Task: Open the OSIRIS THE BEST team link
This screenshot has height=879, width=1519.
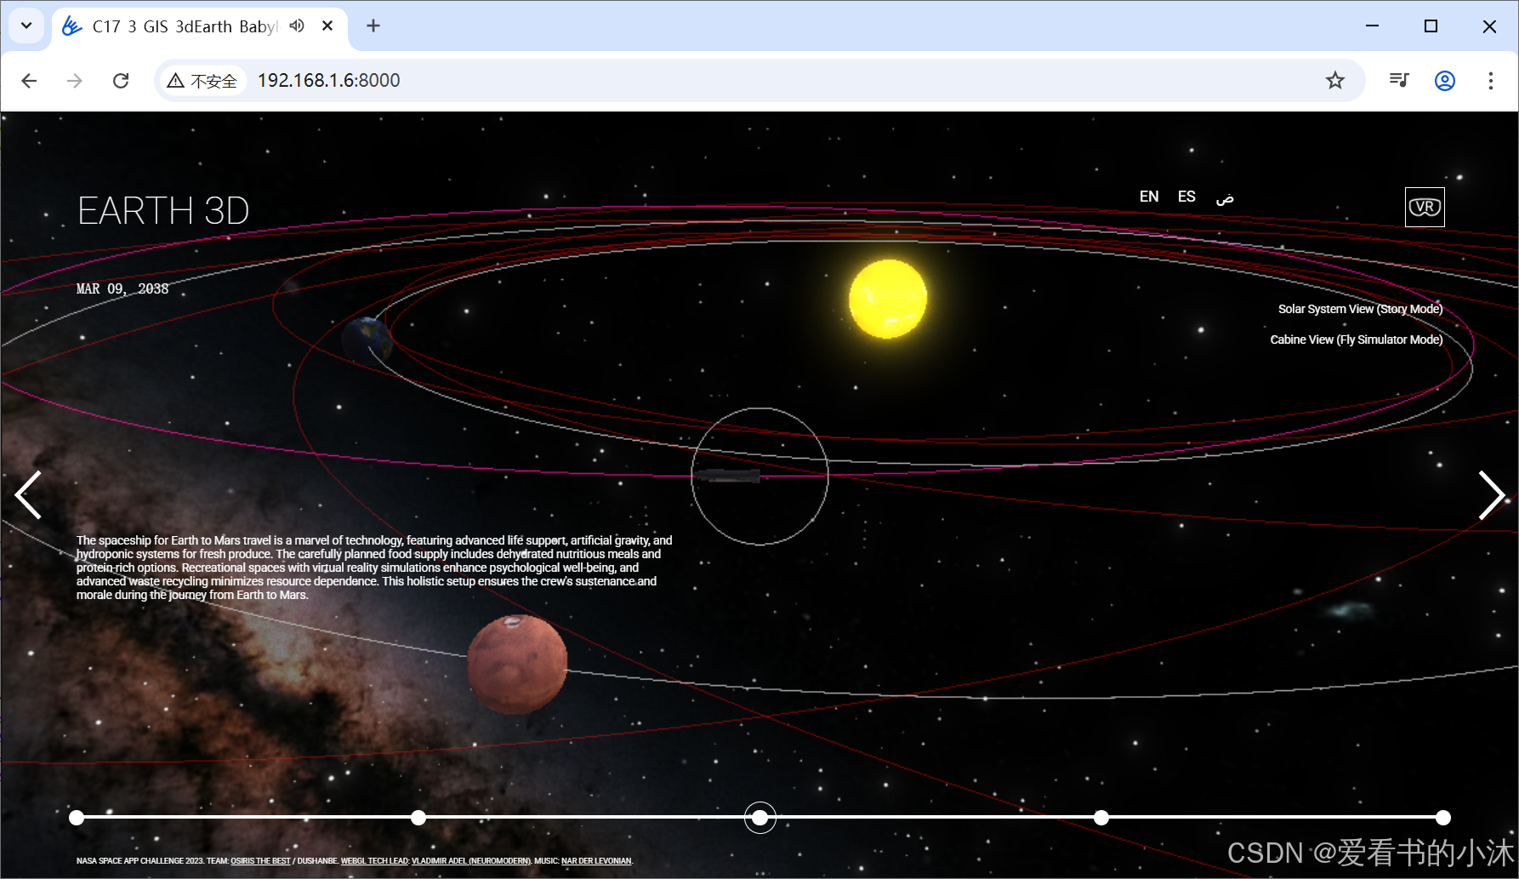Action: click(x=260, y=861)
